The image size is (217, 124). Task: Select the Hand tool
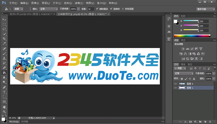point(4,107)
